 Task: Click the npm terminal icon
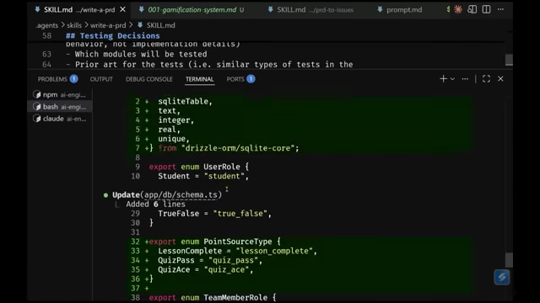pos(37,94)
